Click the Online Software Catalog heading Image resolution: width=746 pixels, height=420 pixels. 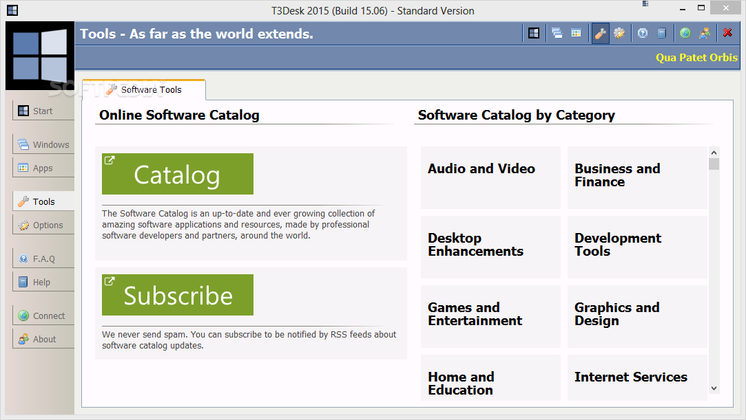(x=179, y=115)
